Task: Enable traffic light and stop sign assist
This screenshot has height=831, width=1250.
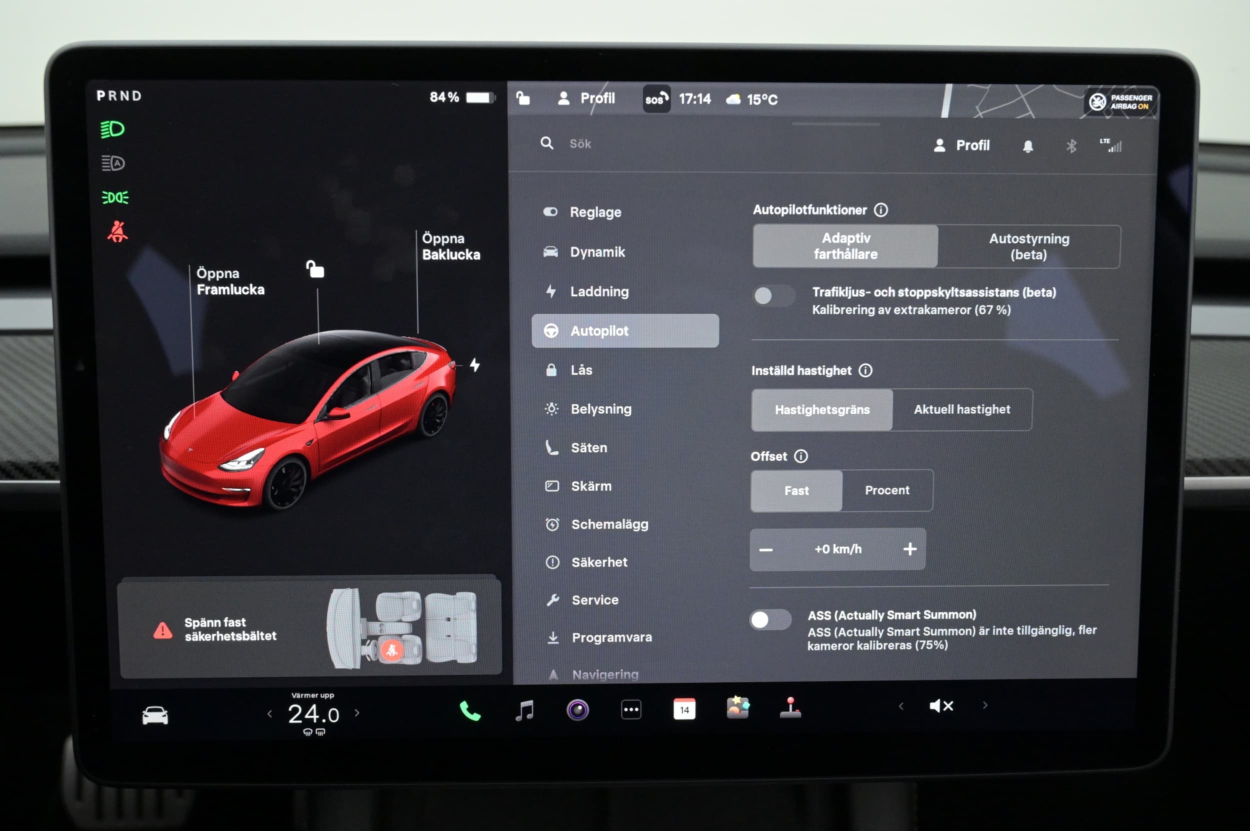Action: click(x=774, y=296)
